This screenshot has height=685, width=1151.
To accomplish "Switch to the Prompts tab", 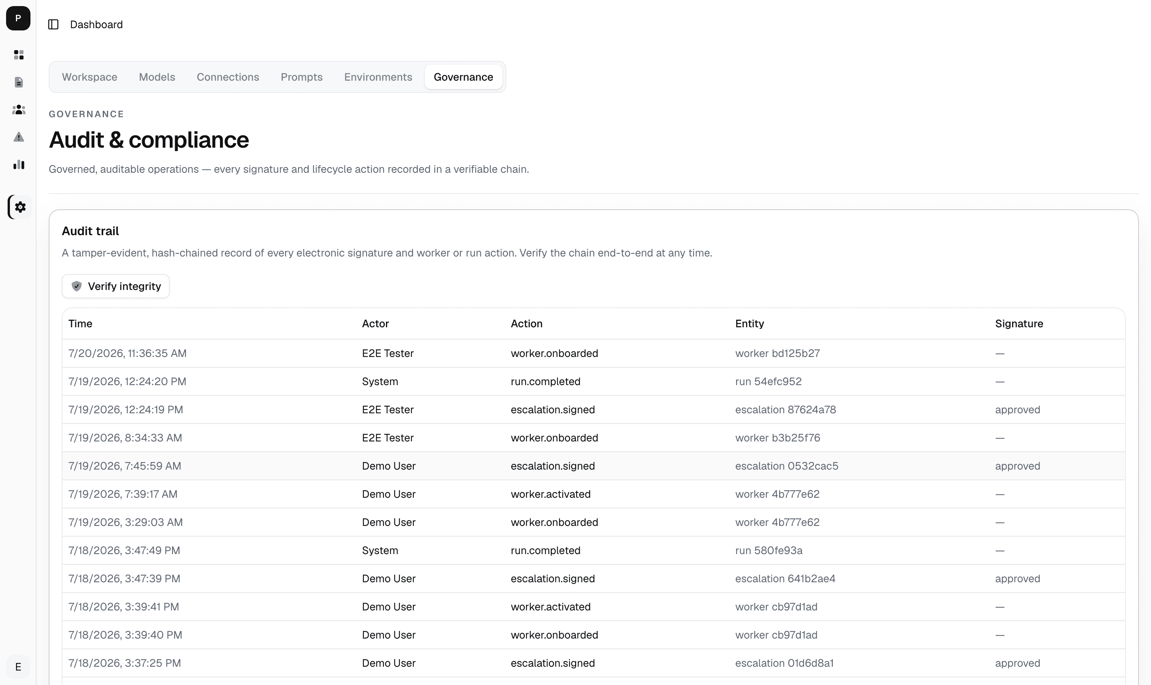I will pyautogui.click(x=301, y=77).
